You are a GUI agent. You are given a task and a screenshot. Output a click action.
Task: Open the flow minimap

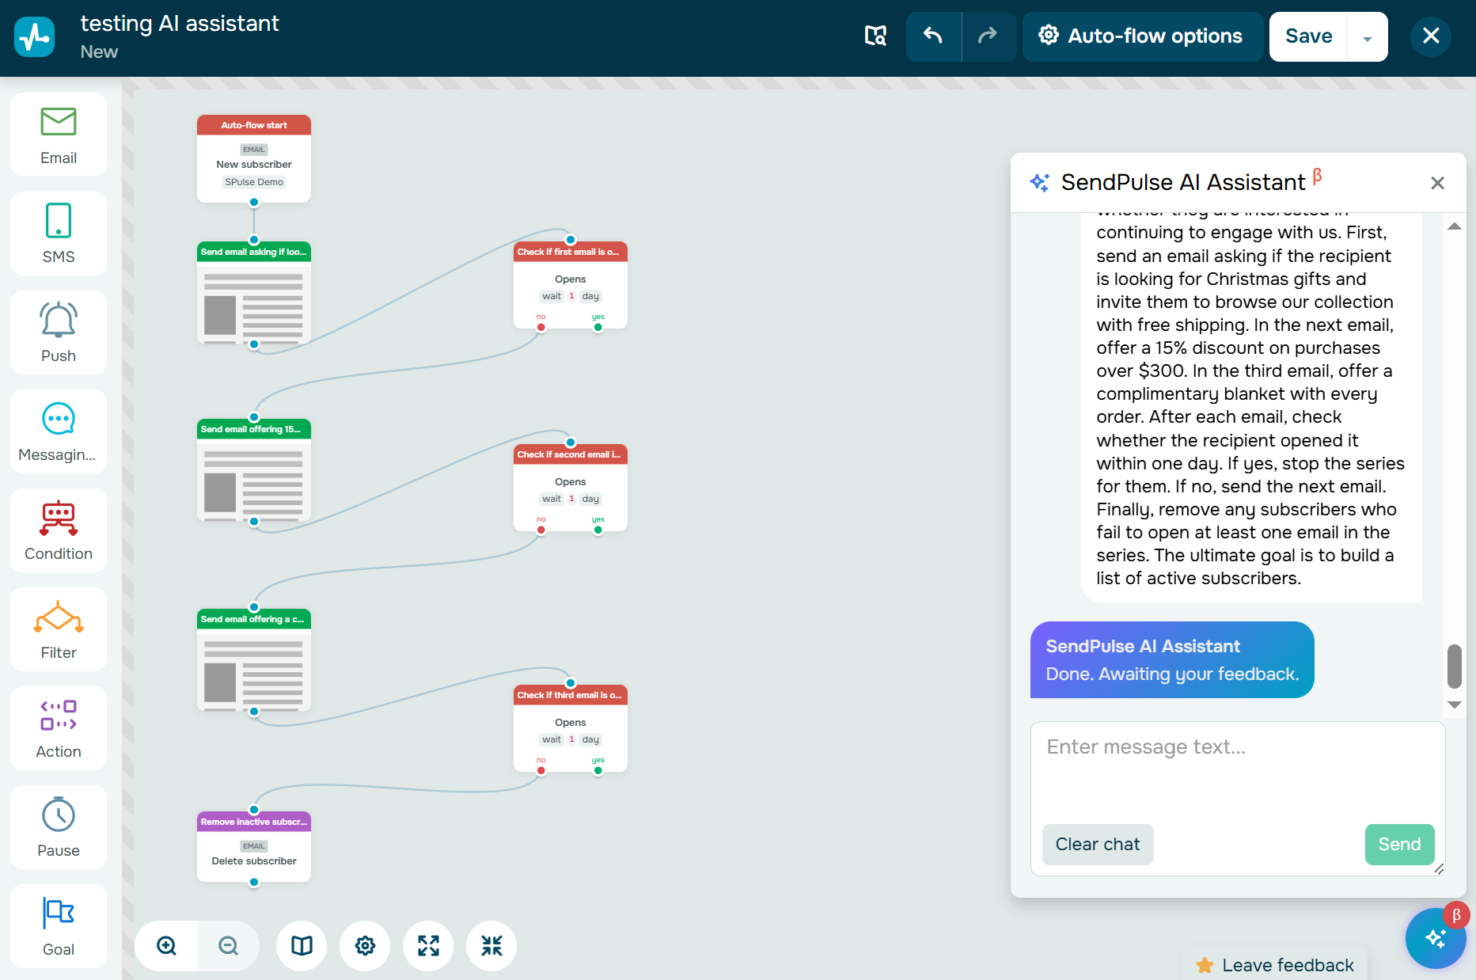coord(302,945)
